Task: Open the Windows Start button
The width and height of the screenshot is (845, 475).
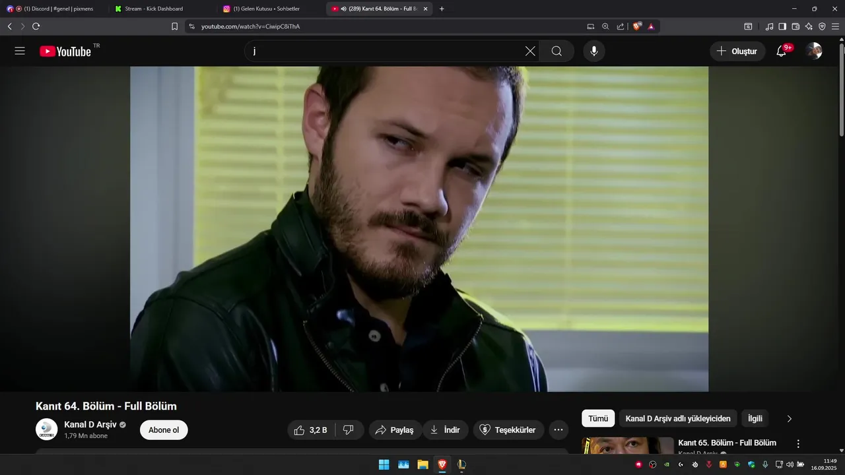Action: [384, 464]
